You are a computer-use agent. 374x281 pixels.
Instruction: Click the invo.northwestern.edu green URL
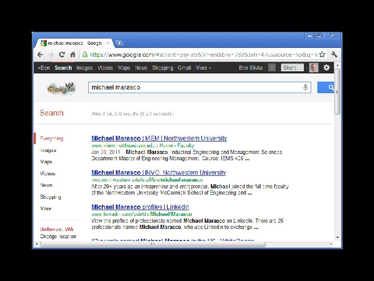pos(147,180)
